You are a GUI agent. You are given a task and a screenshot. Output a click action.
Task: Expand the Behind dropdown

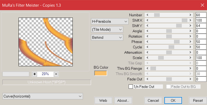click(107, 37)
